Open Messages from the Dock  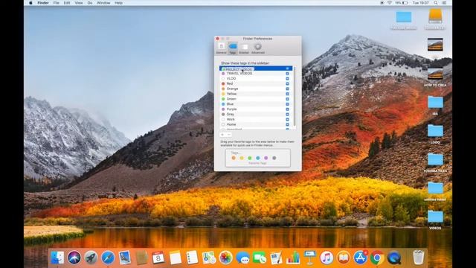242,258
